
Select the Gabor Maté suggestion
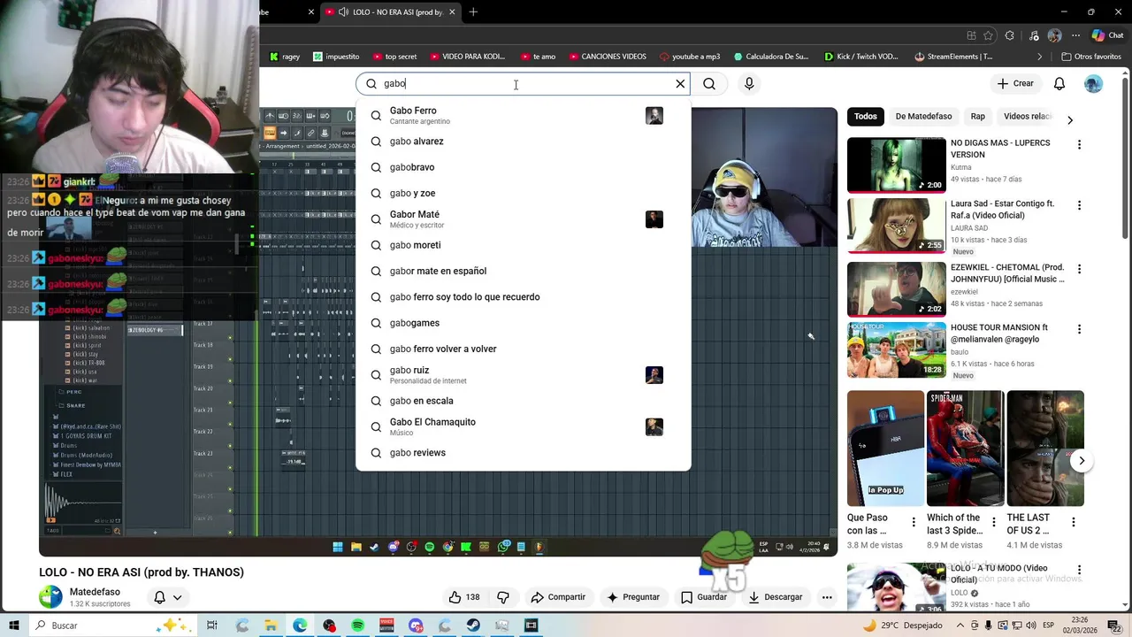[x=523, y=219]
